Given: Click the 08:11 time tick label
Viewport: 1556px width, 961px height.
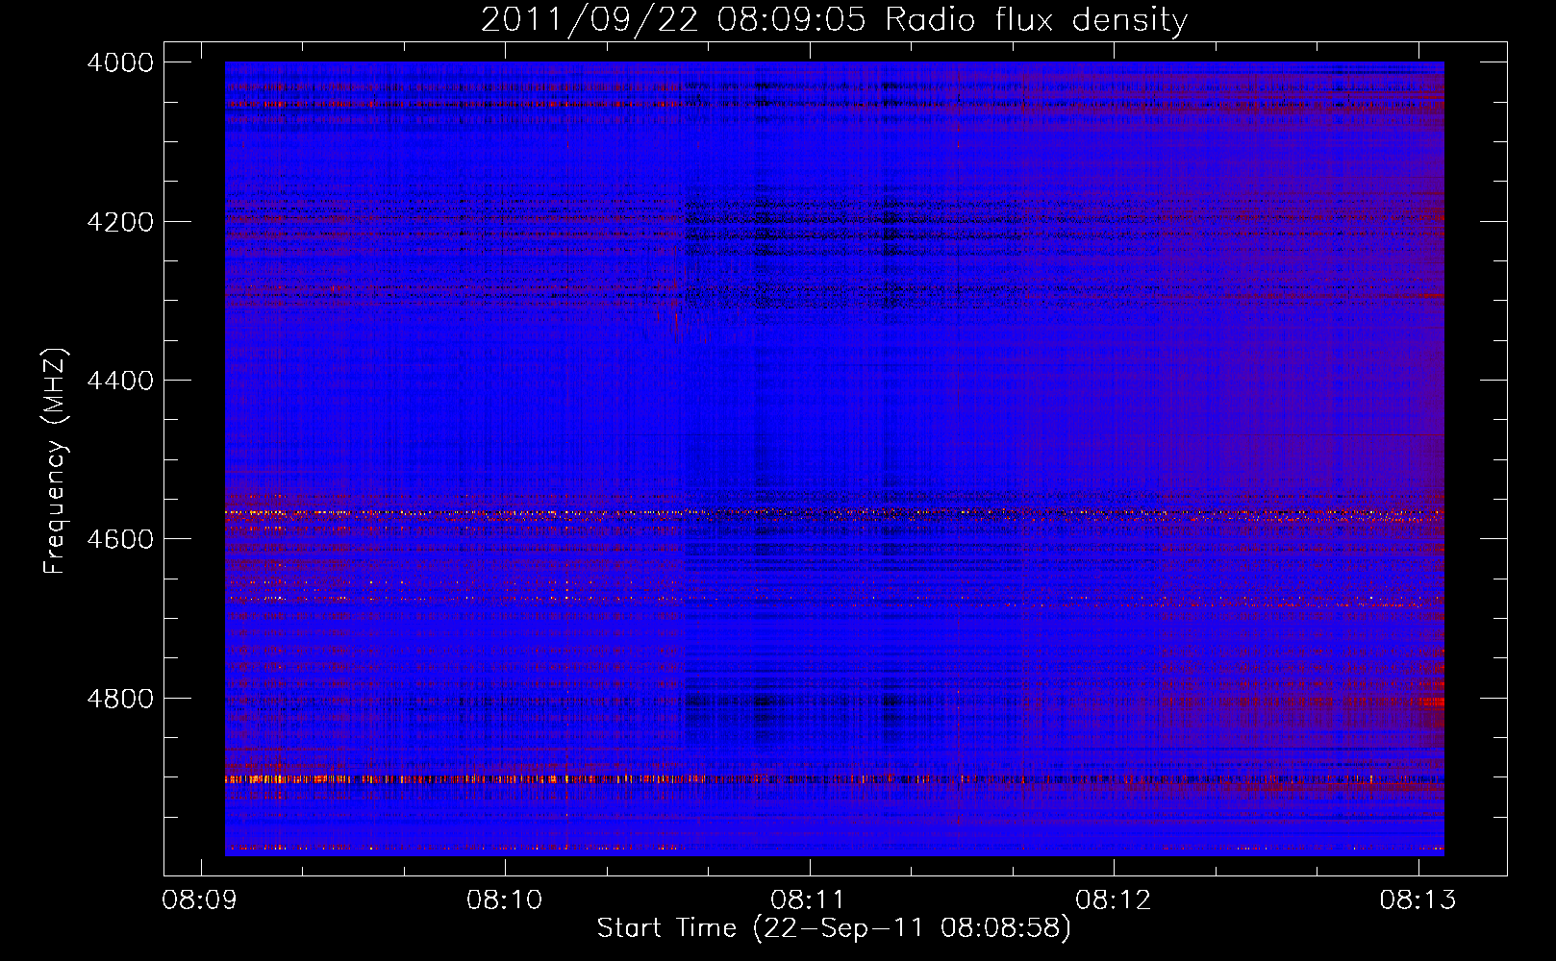Looking at the screenshot, I should tap(809, 900).
